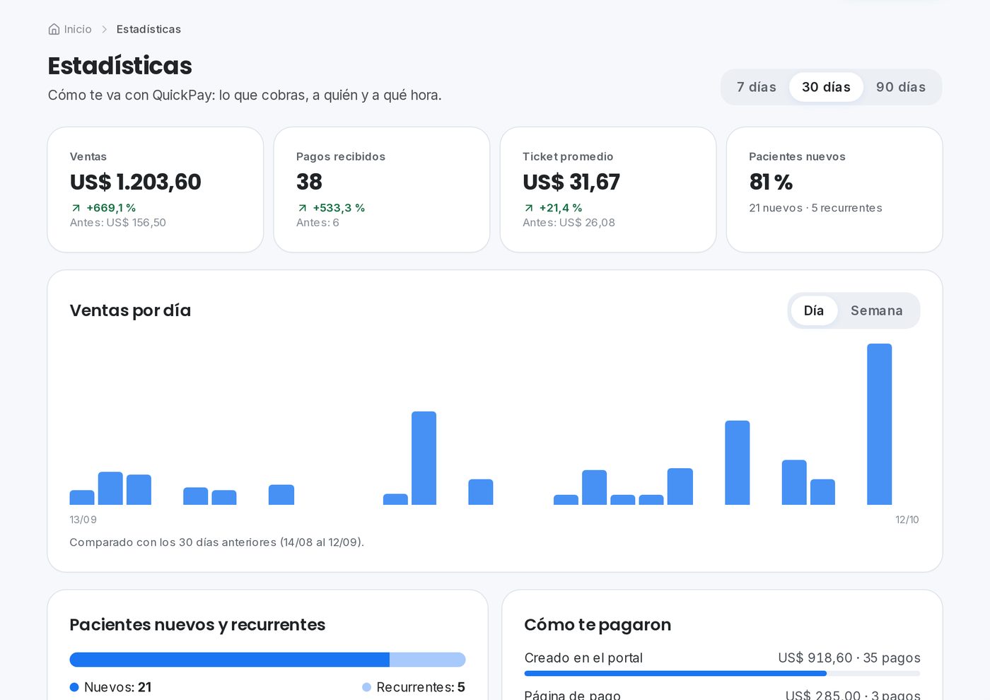The image size is (990, 700).
Task: Click the "Comparado con los 30 días anteriores" note
Action: [216, 542]
